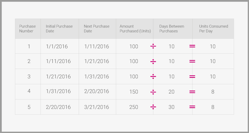Select the 250 amount purchased cell
Screen dimensions: 249x133
point(134,107)
